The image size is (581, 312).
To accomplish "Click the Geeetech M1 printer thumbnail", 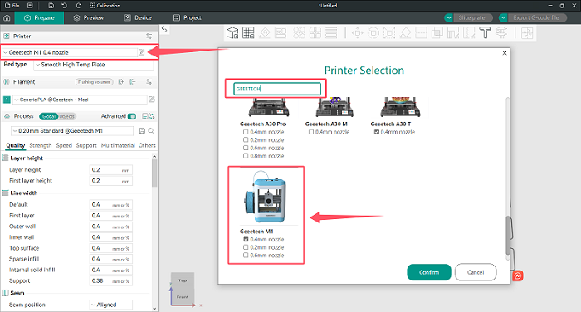I will (265, 197).
